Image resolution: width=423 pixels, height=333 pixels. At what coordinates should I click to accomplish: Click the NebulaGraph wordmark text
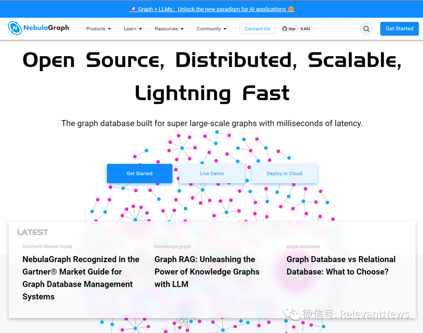46,27
